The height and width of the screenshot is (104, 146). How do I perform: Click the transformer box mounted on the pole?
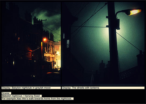118,24
